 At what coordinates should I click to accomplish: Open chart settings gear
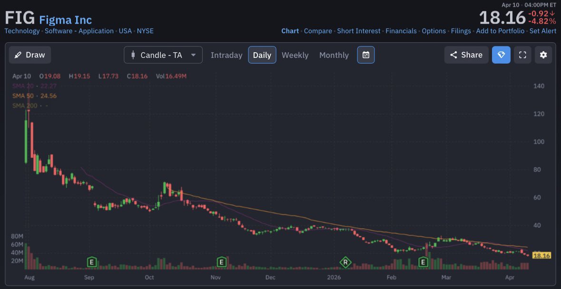(x=543, y=55)
